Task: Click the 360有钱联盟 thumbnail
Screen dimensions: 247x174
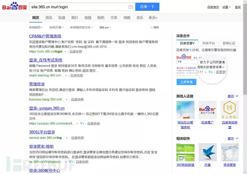Action: point(185,152)
